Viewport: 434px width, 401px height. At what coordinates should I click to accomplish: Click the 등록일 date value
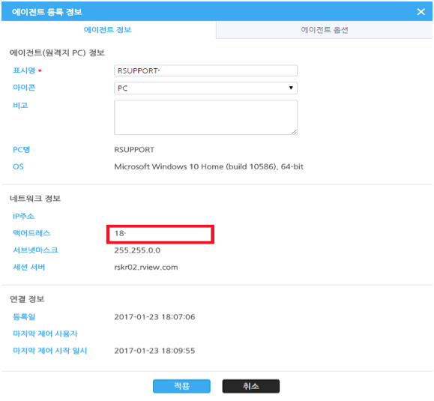[x=154, y=317]
